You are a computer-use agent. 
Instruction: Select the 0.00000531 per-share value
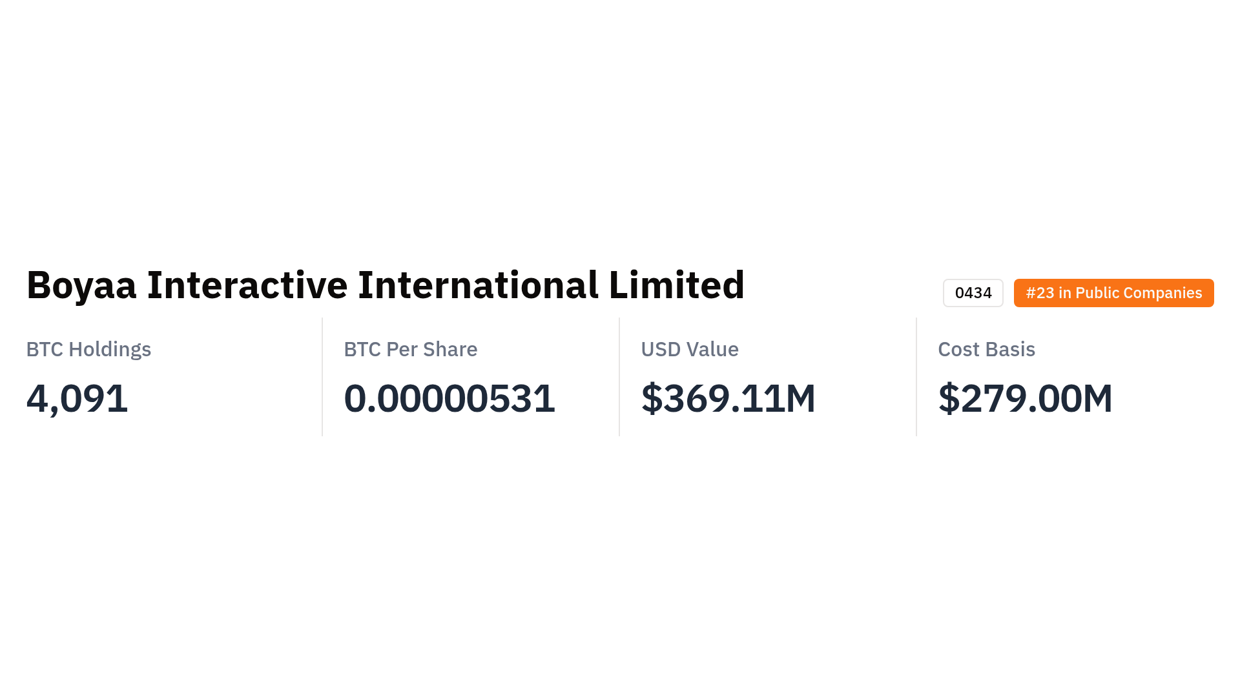point(449,398)
